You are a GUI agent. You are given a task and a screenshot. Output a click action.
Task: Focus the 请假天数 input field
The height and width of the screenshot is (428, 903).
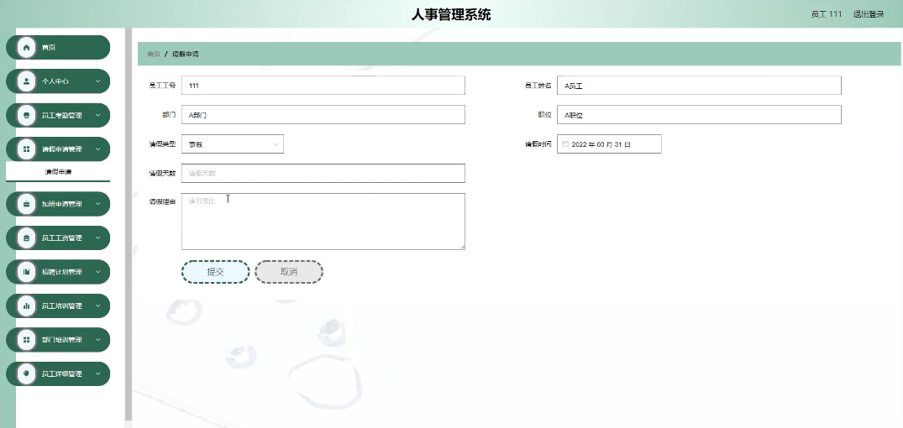pyautogui.click(x=323, y=173)
